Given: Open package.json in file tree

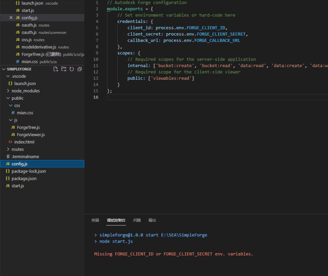Looking at the screenshot, I should pos(42,178).
